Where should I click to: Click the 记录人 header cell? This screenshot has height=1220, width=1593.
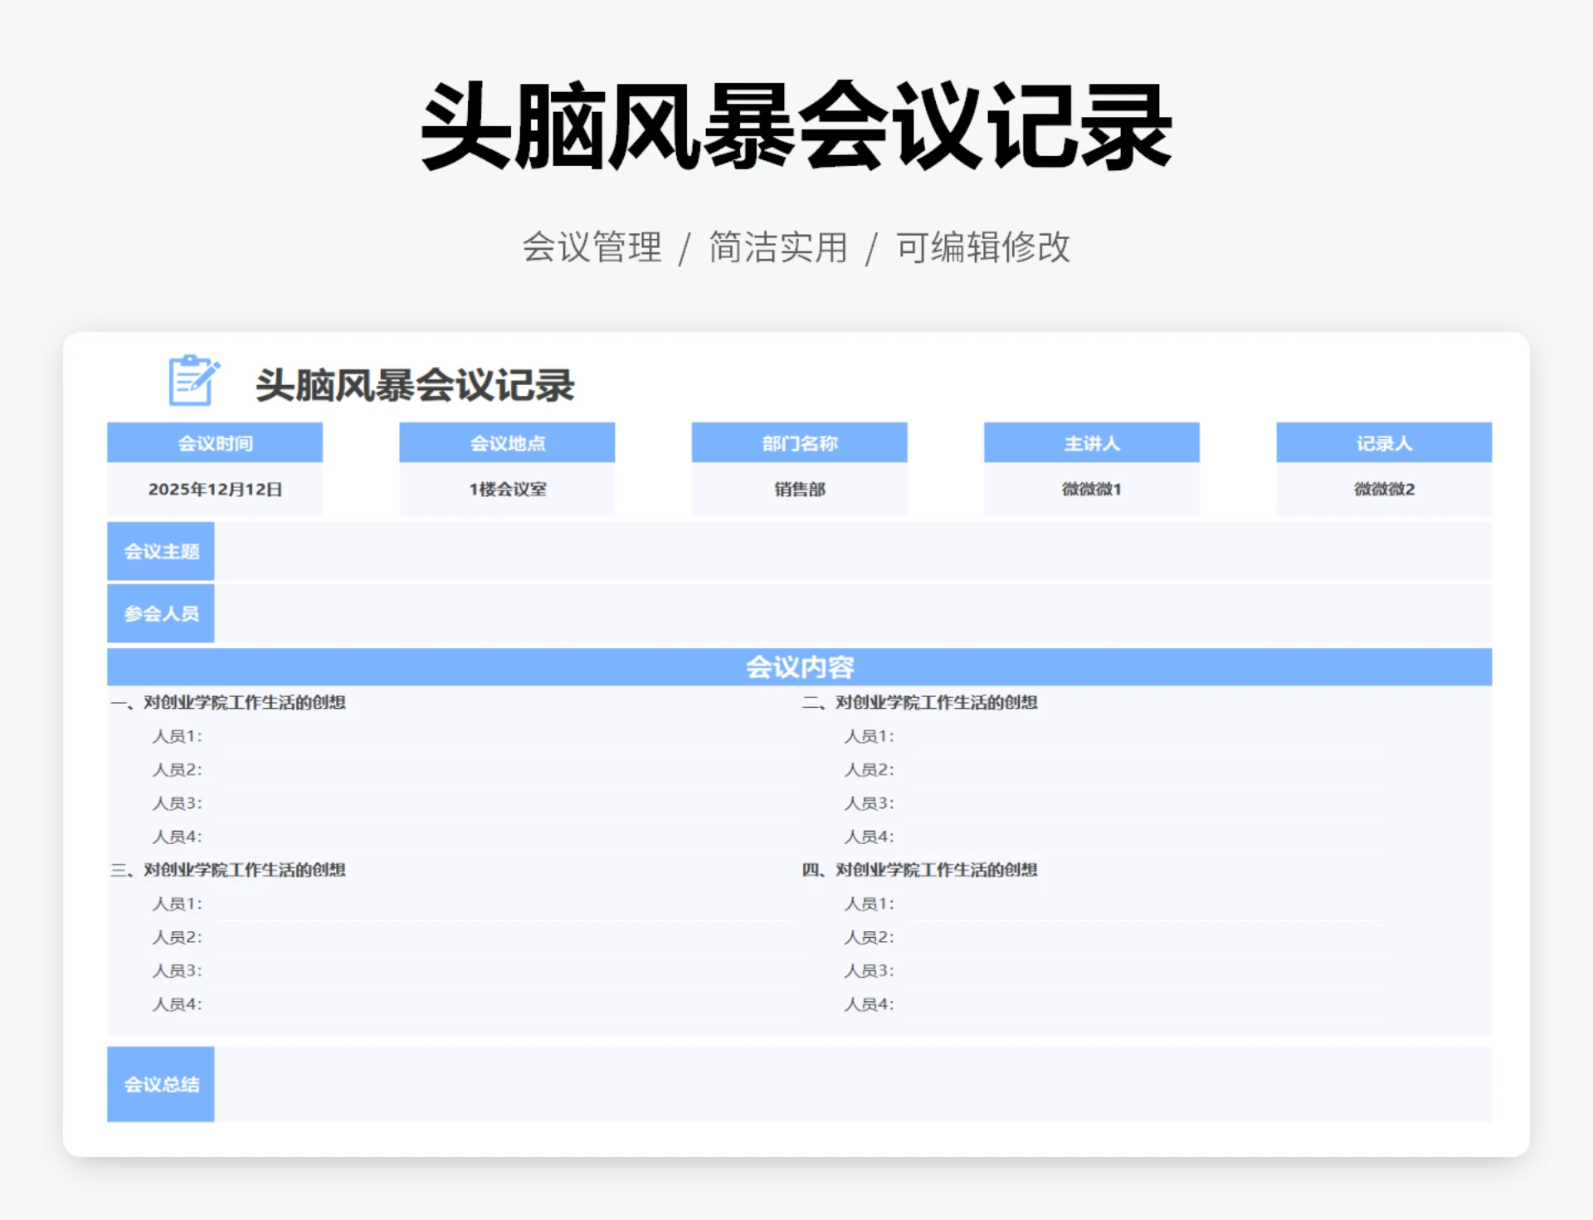pyautogui.click(x=1384, y=442)
